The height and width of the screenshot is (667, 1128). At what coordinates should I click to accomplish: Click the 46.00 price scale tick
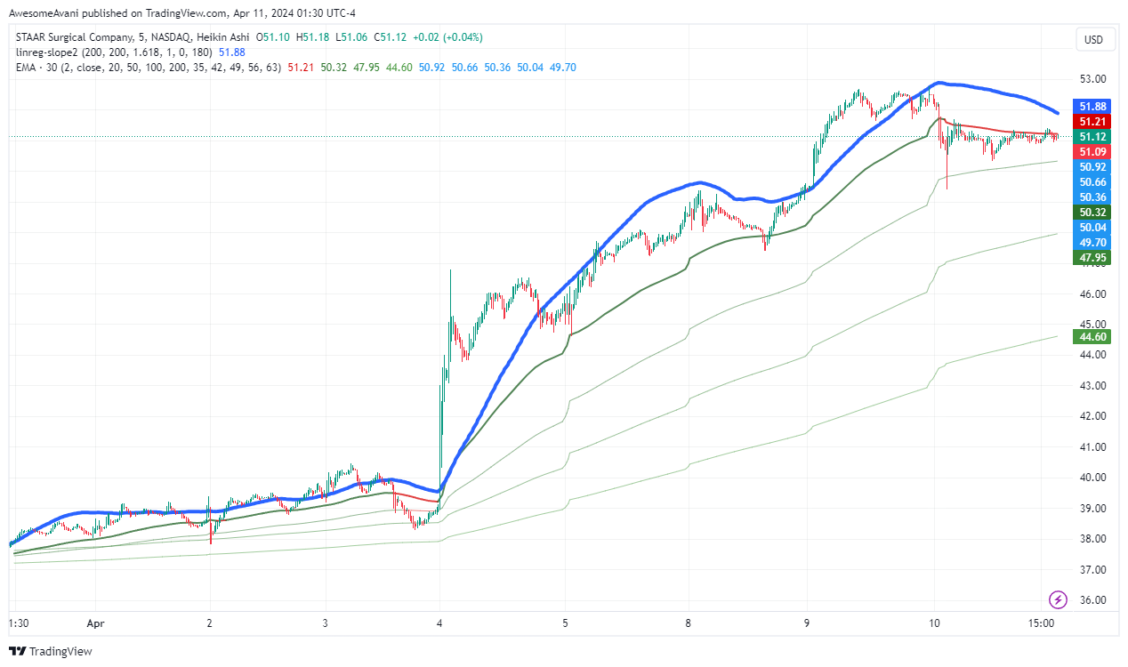tap(1092, 293)
